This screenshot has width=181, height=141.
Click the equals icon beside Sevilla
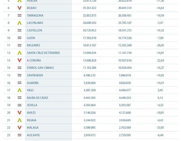coord(20,105)
